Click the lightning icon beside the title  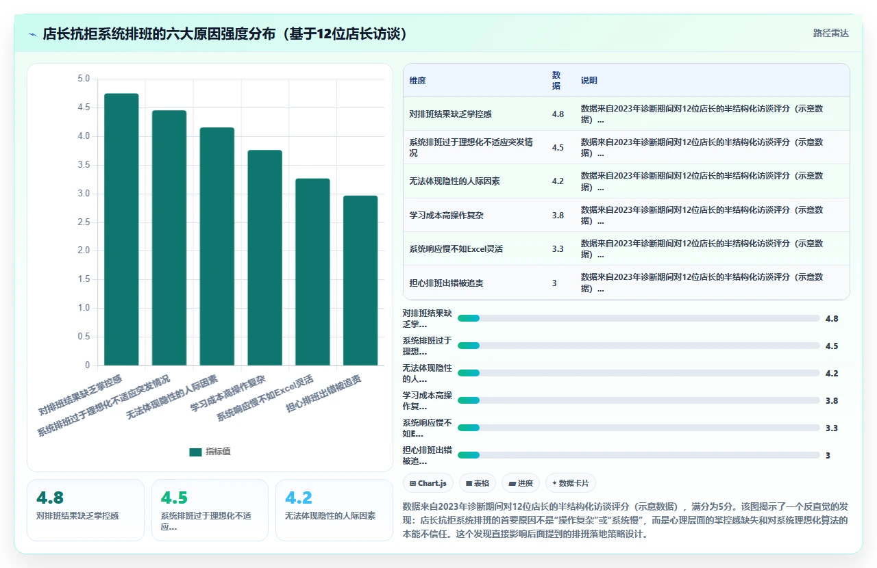click(33, 34)
